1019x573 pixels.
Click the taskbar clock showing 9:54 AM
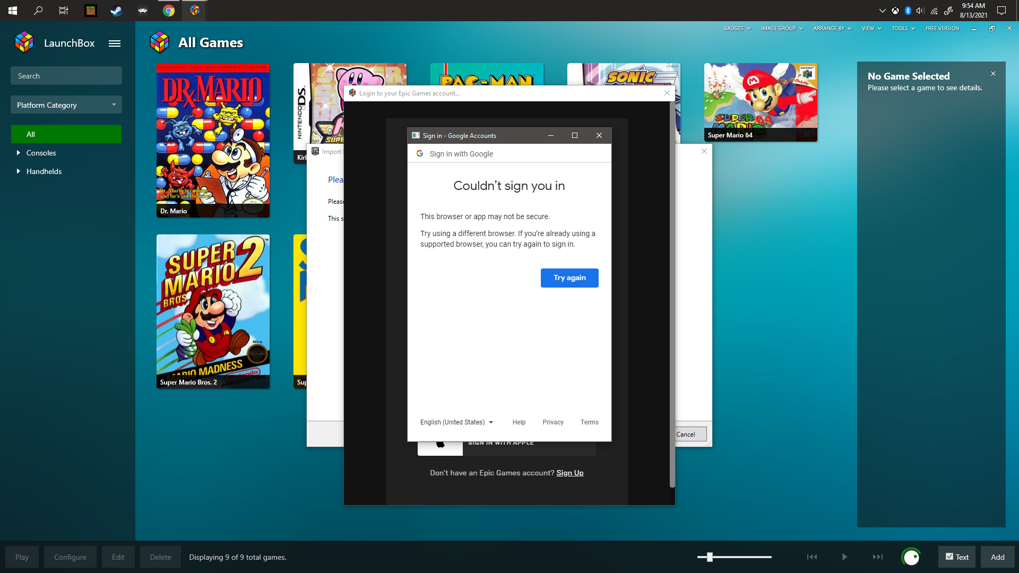pyautogui.click(x=973, y=11)
